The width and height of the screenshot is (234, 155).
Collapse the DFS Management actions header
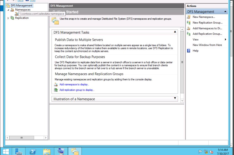[225, 12]
